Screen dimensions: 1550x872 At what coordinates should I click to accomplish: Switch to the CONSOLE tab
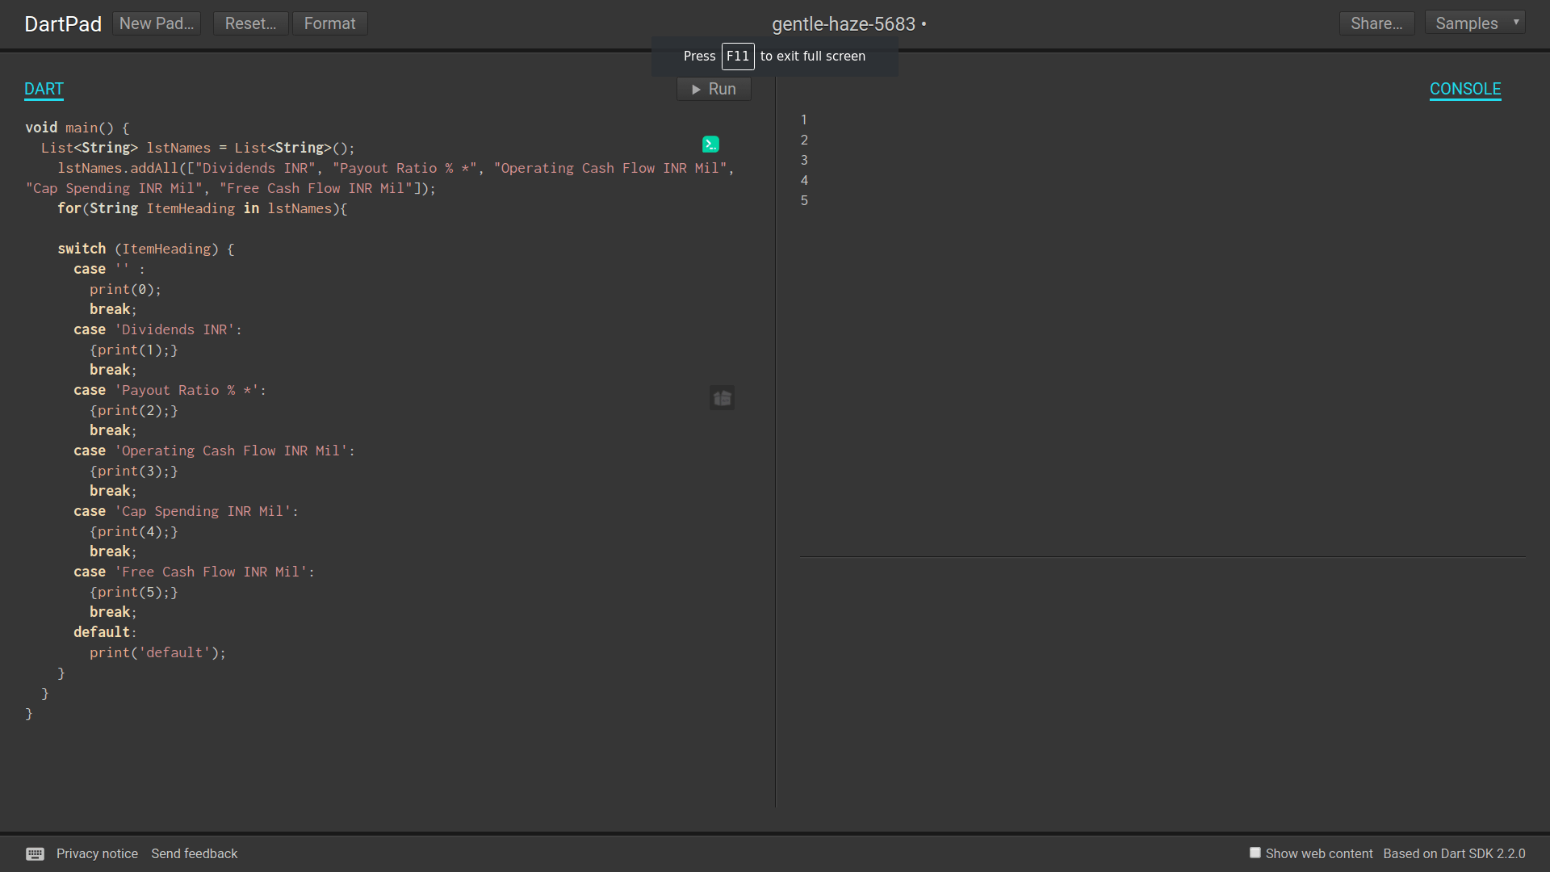click(1464, 89)
